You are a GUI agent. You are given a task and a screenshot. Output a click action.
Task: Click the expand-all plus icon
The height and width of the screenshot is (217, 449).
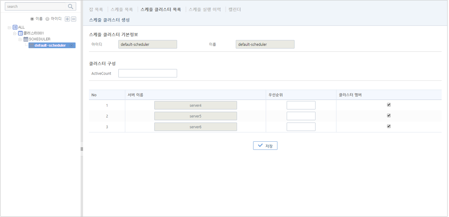[x=67, y=19]
